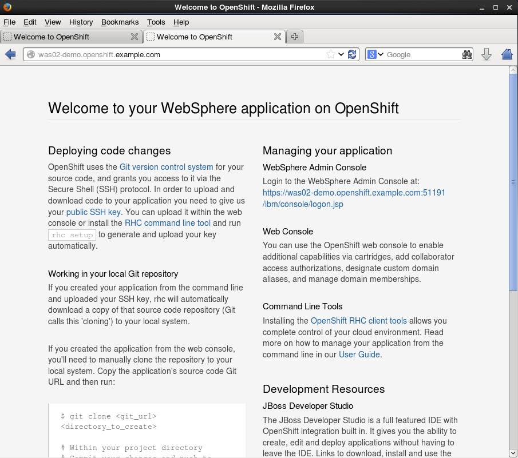Image resolution: width=518 pixels, height=458 pixels.
Task: Open the public SSH key link
Action: coord(93,212)
